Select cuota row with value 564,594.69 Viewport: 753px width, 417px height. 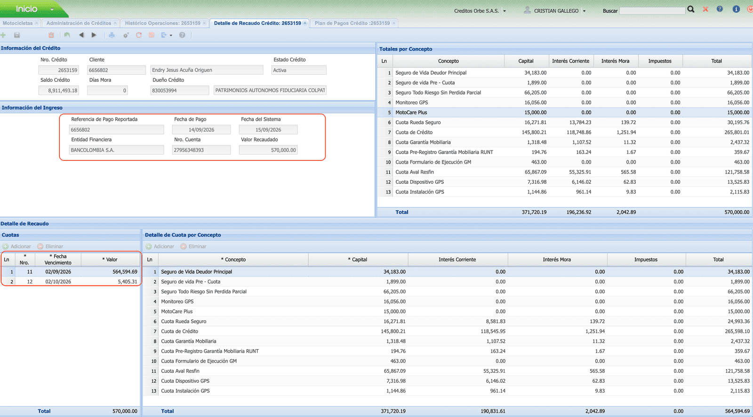71,272
